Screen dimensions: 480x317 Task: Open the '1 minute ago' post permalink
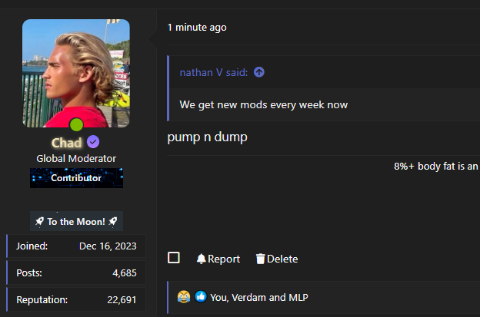[197, 28]
